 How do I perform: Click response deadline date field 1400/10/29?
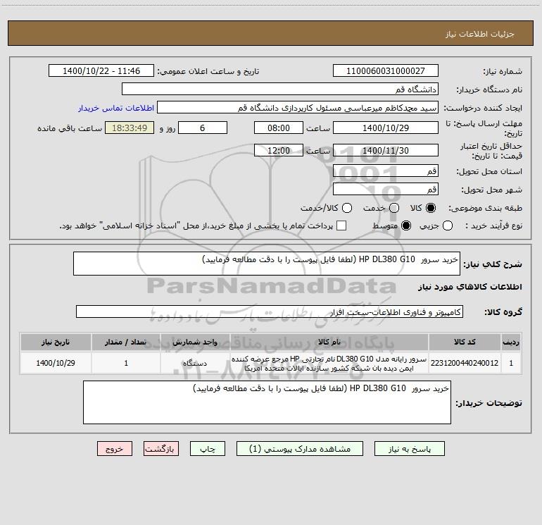[386, 128]
